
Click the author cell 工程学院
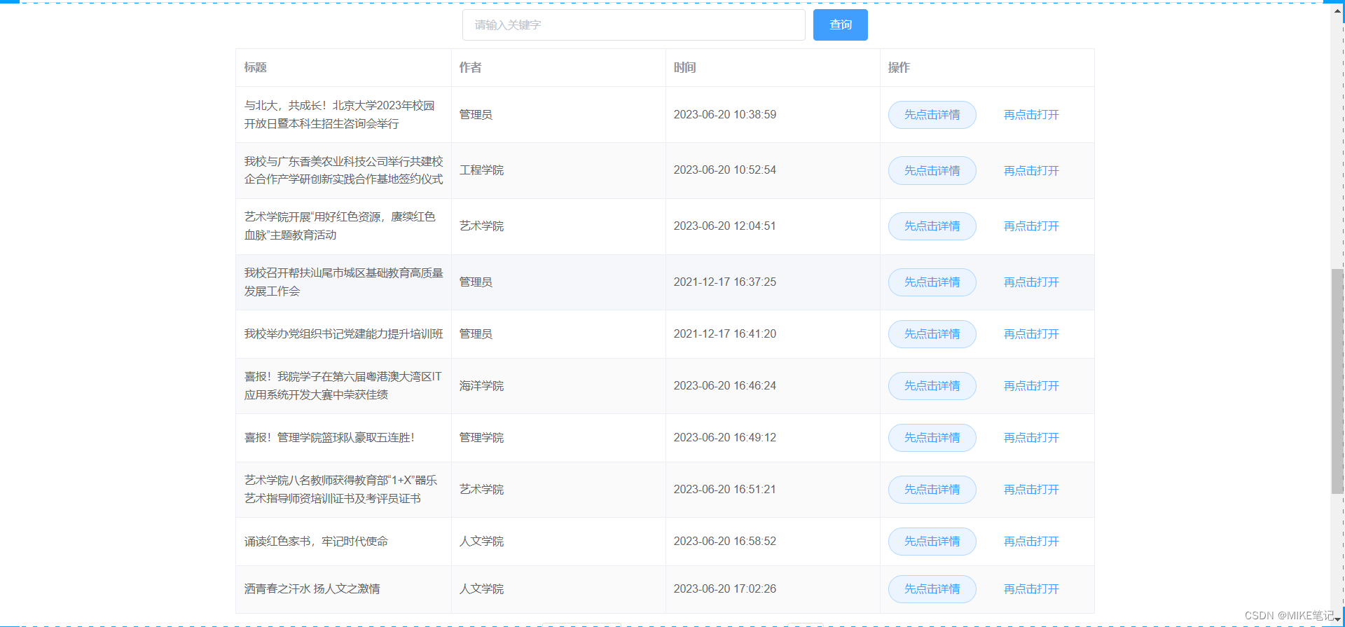click(481, 170)
